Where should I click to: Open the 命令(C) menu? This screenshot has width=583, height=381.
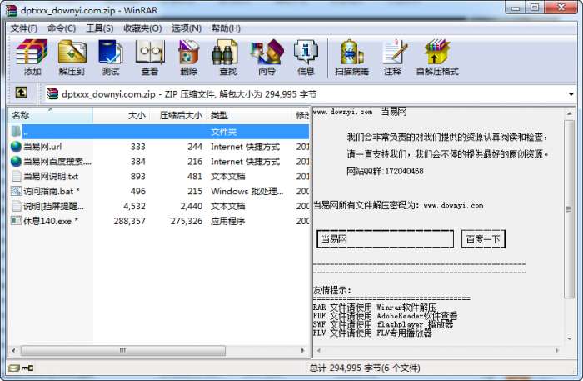(62, 28)
